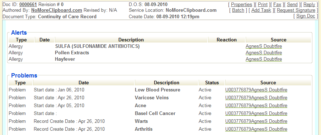Click NoMoreClipboard.com author link

[x=57, y=10]
